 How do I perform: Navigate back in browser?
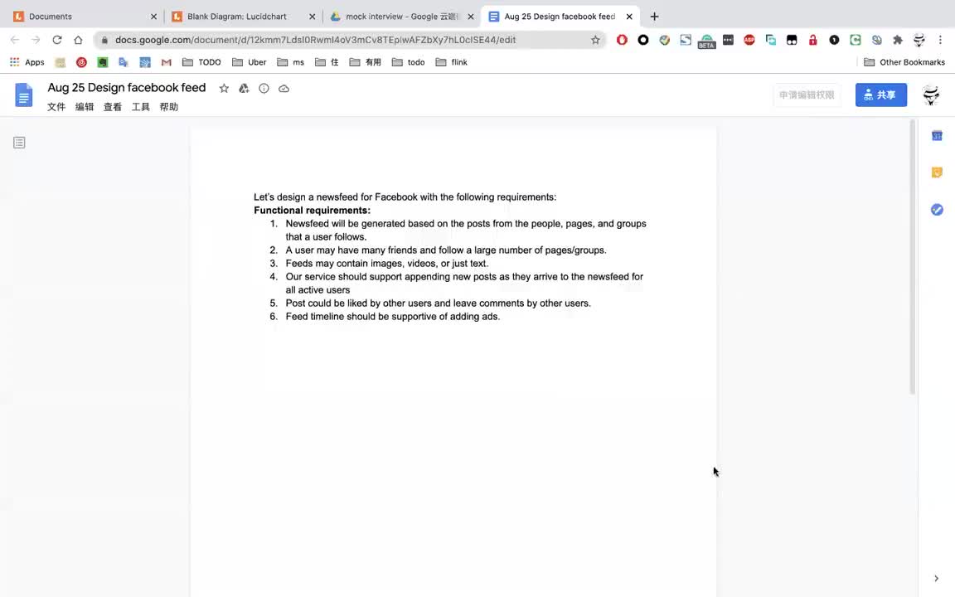coord(15,40)
